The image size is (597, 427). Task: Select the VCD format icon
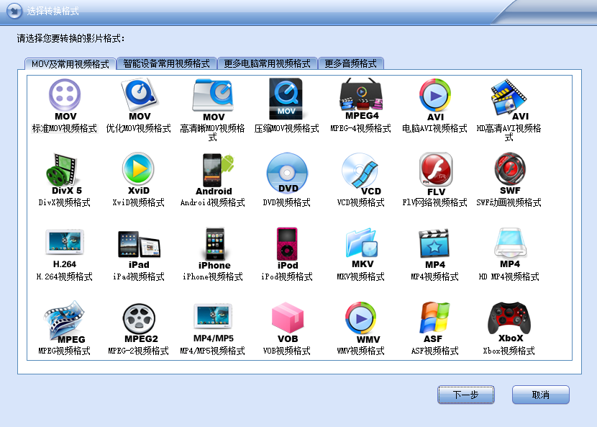coord(361,174)
